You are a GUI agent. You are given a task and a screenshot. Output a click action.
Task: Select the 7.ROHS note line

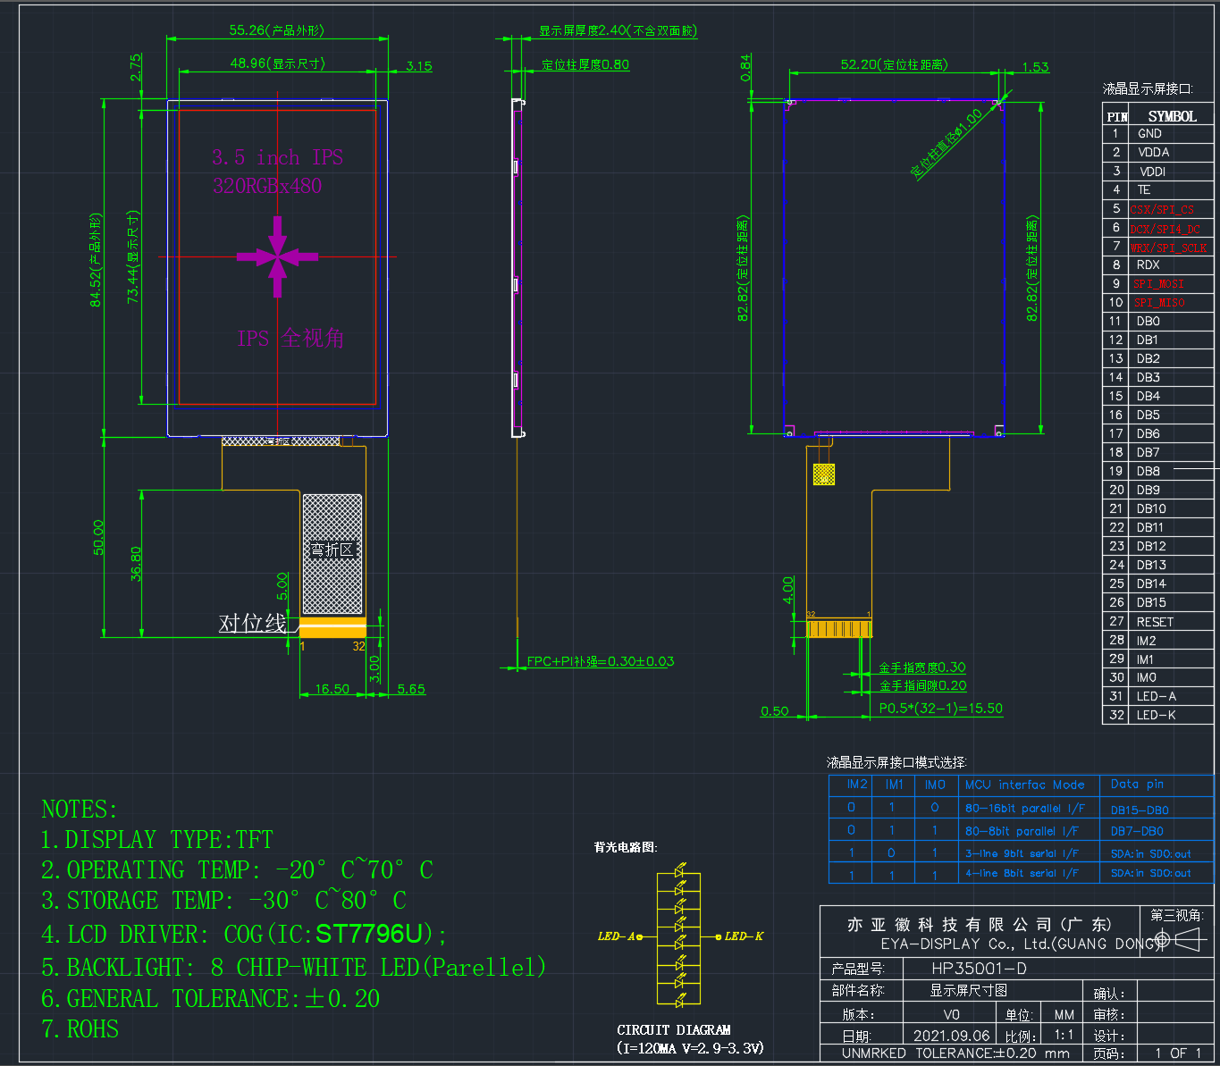[x=80, y=1029]
